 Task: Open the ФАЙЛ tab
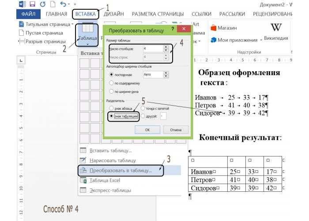click(28, 14)
